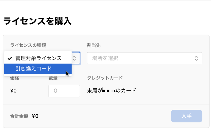
Task: Click the masked card digits
Action: point(108,91)
